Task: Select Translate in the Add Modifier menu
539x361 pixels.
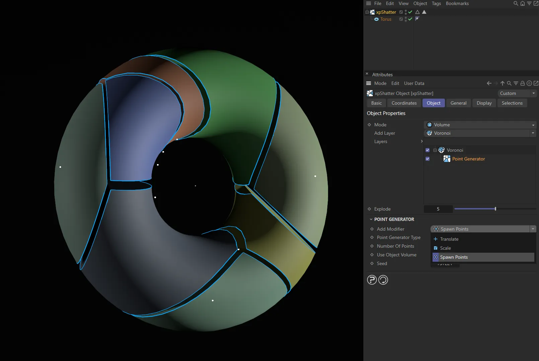Action: point(449,239)
